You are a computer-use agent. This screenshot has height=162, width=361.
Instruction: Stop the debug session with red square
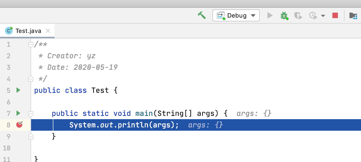335,15
